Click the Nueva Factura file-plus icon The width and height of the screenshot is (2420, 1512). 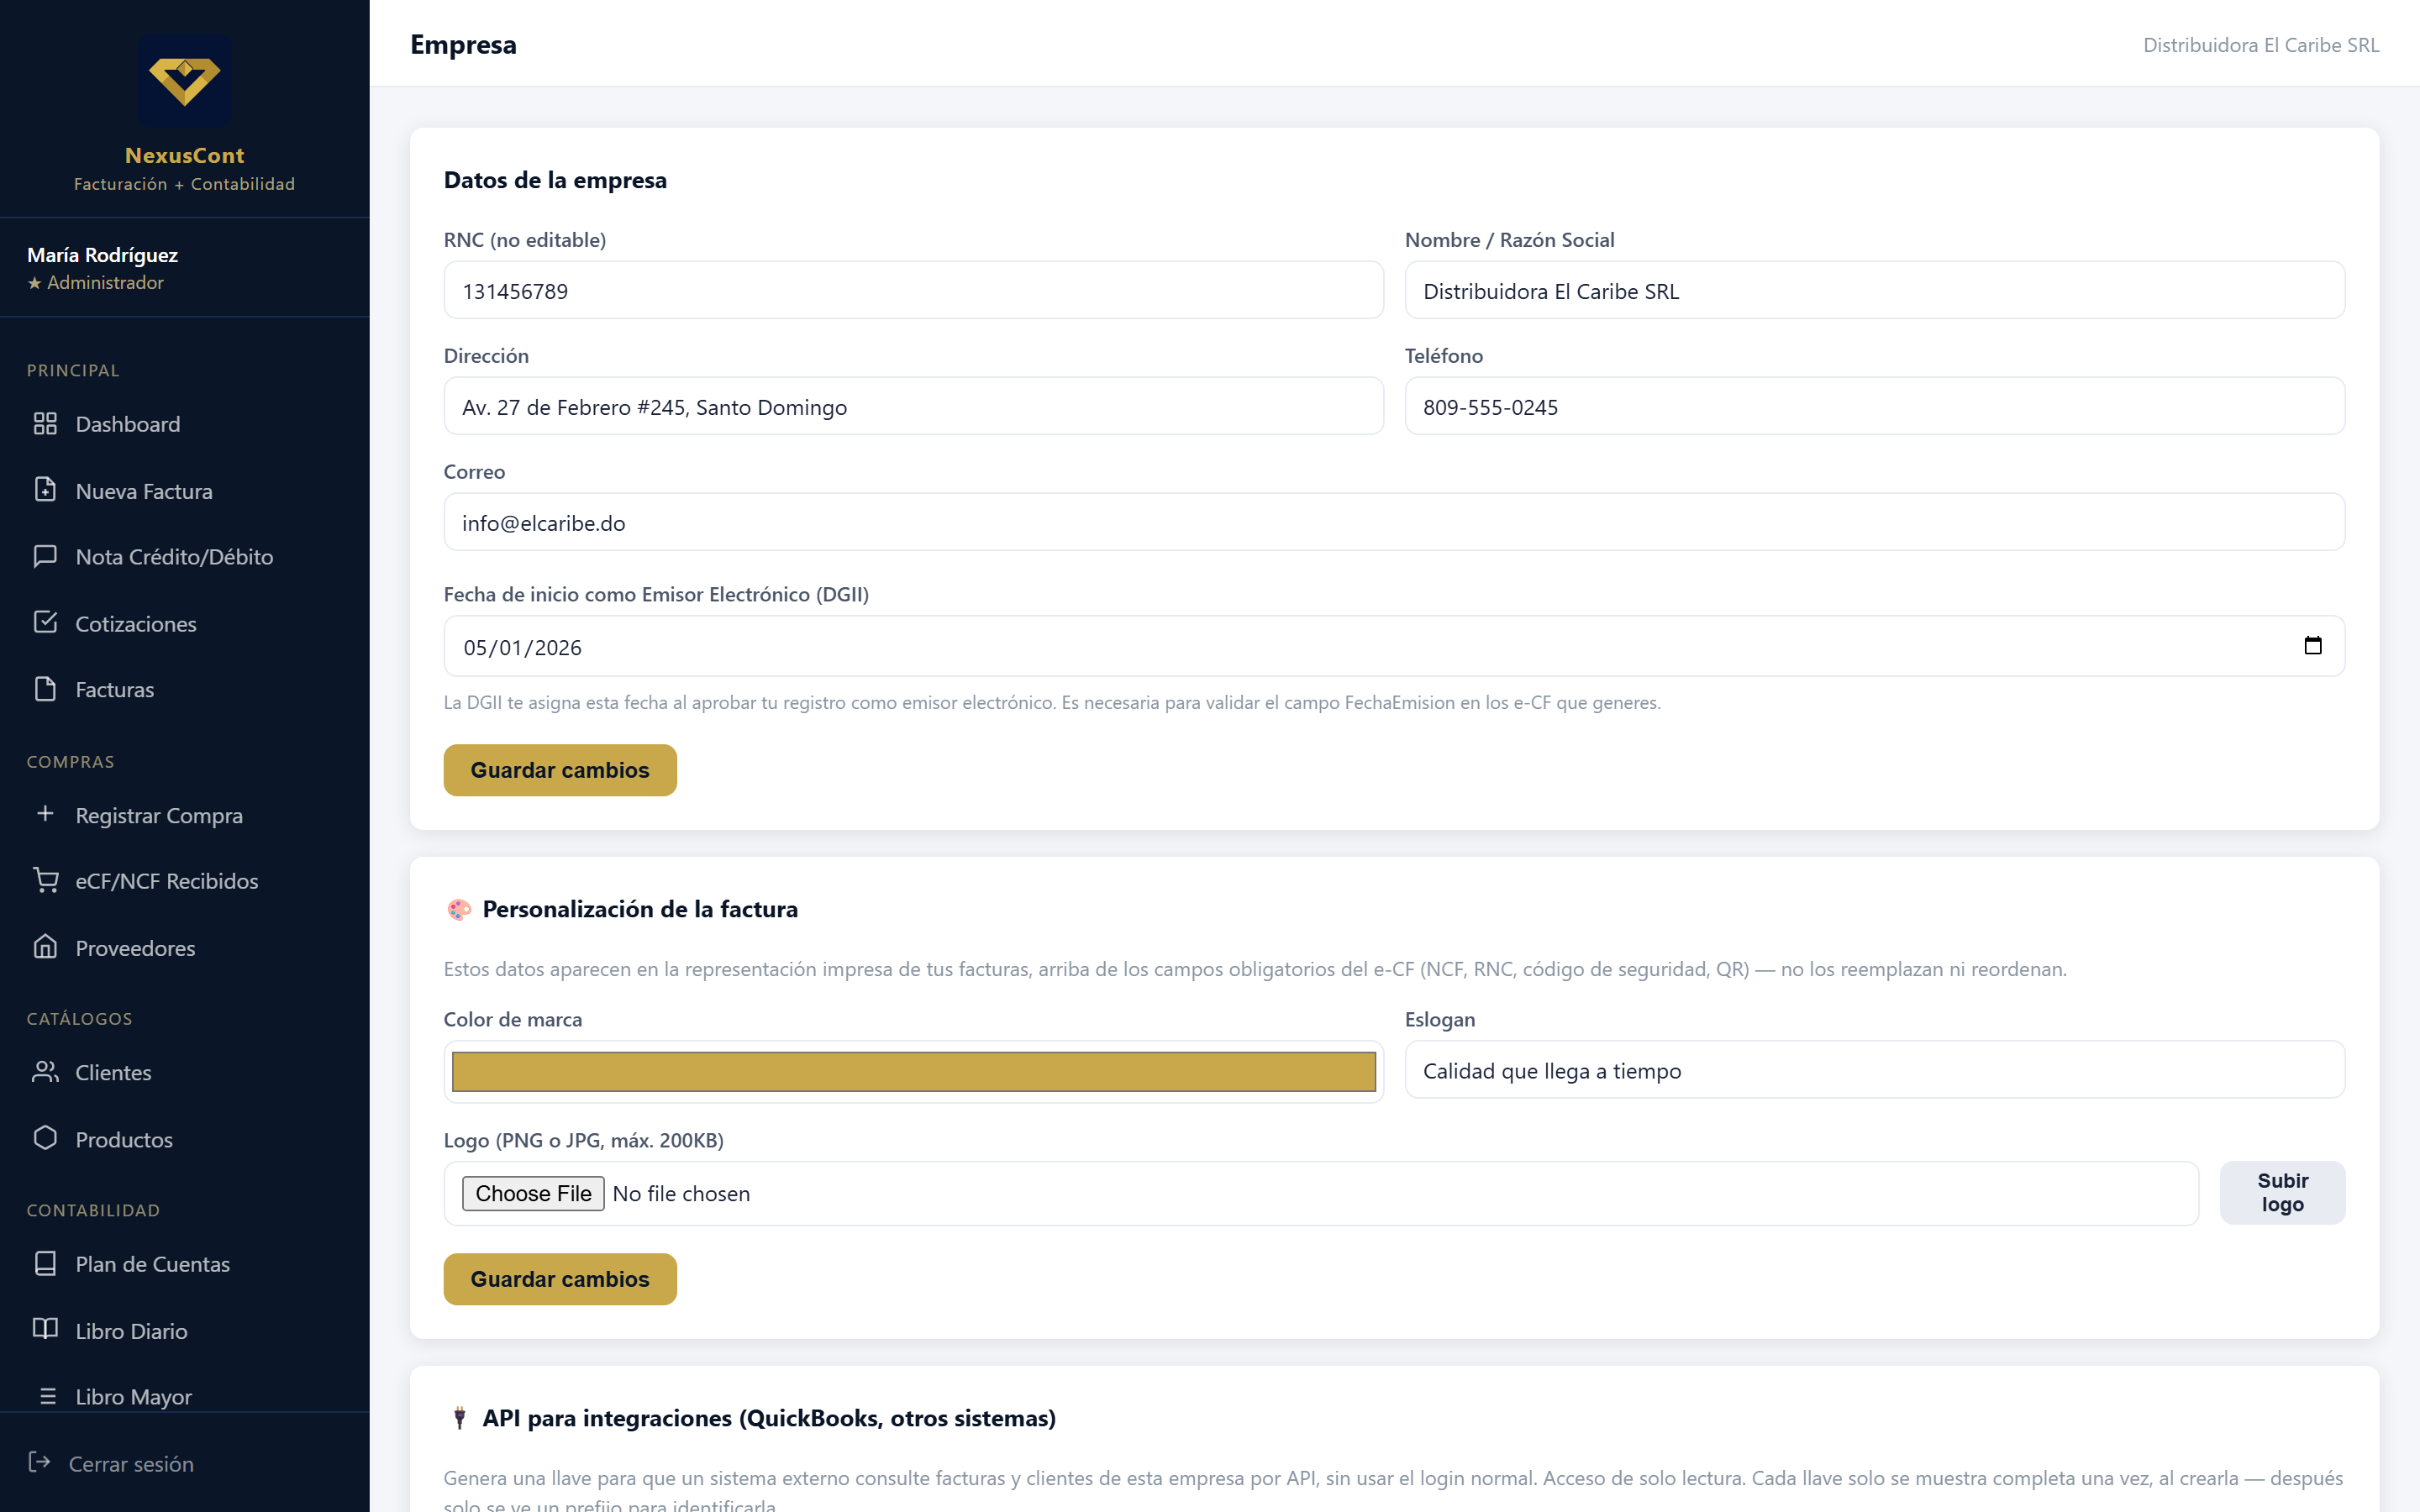(x=45, y=490)
